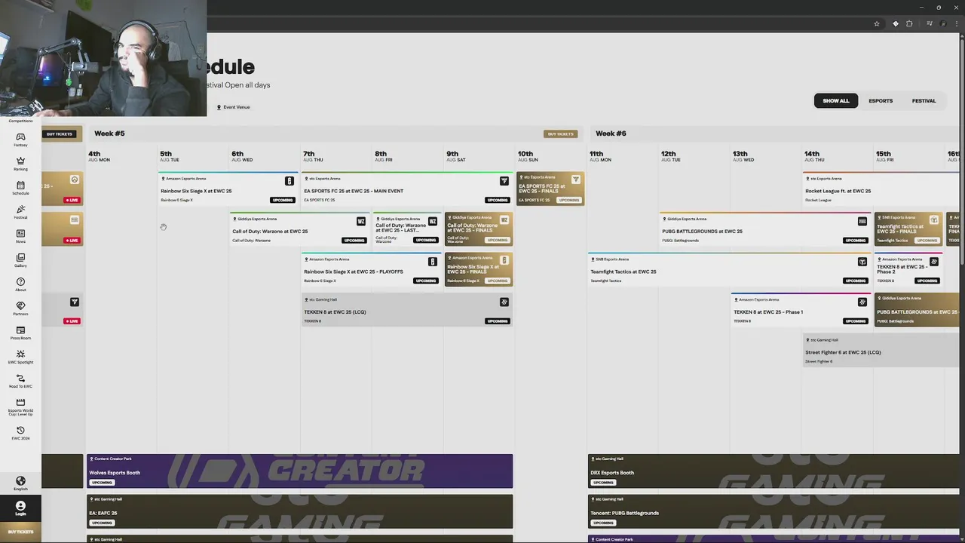
Task: Open TEKKEN 8 at EWC 25 - Phase 1 card
Action: [x=801, y=310]
